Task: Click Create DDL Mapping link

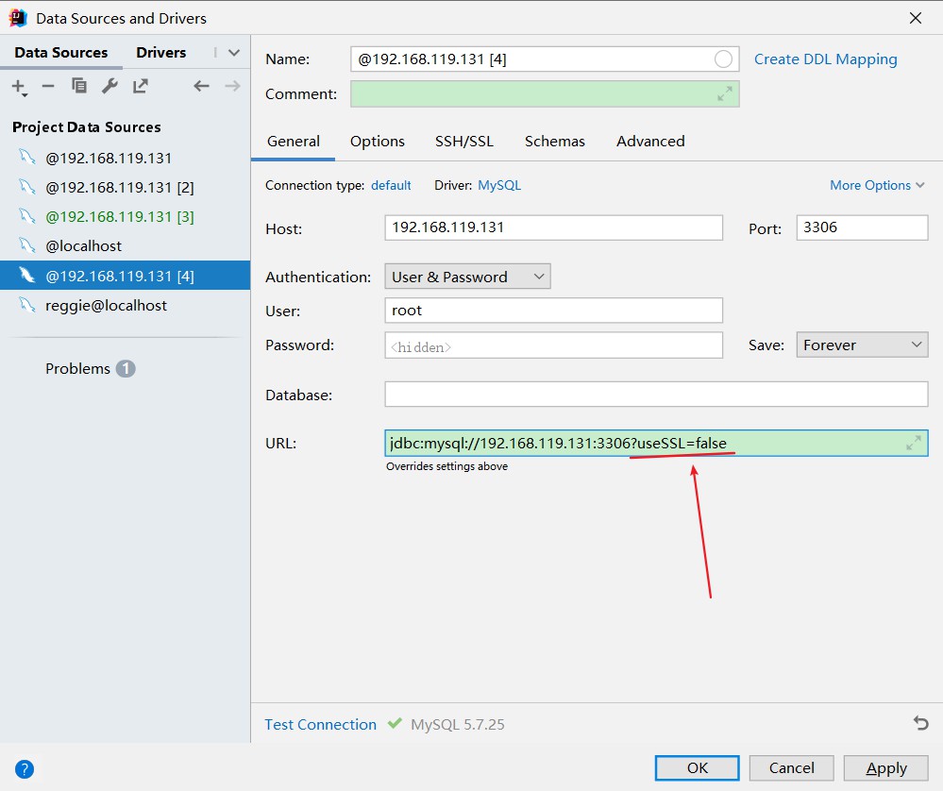Action: point(826,59)
